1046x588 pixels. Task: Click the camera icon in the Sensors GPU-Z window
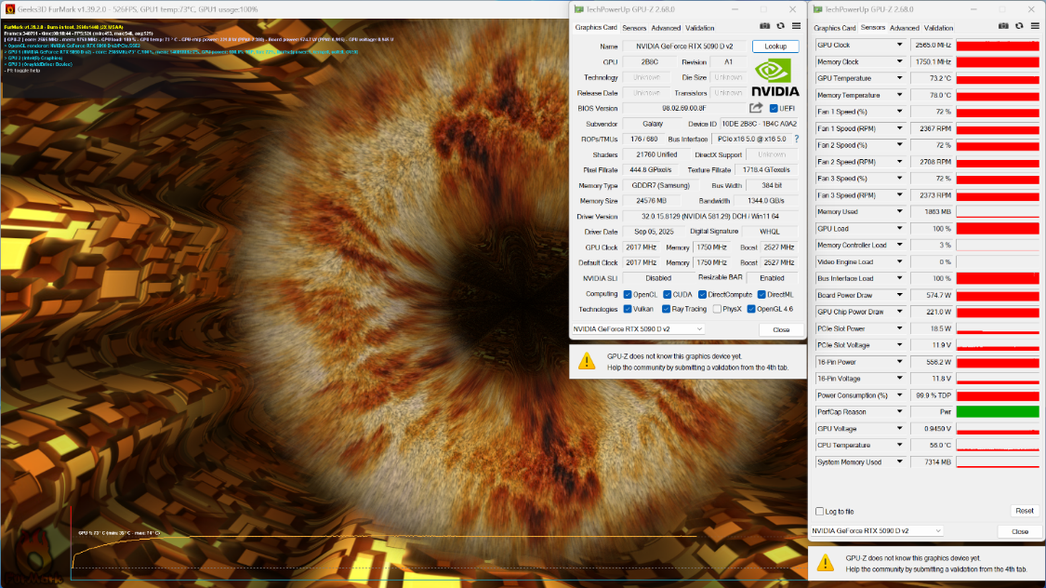[x=1003, y=26]
